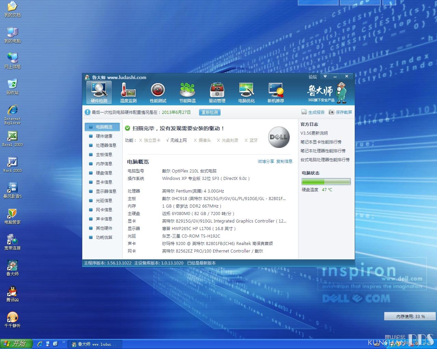Click the Dell logo badge
Image resolution: width=437 pixels, height=349 pixels.
pyautogui.click(x=279, y=137)
